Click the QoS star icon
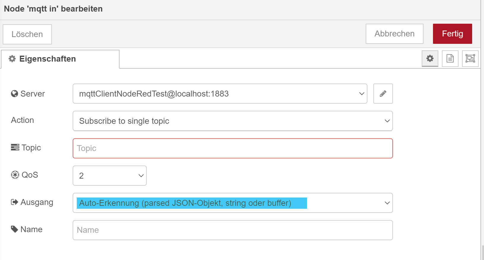This screenshot has height=260, width=484. tap(15, 175)
